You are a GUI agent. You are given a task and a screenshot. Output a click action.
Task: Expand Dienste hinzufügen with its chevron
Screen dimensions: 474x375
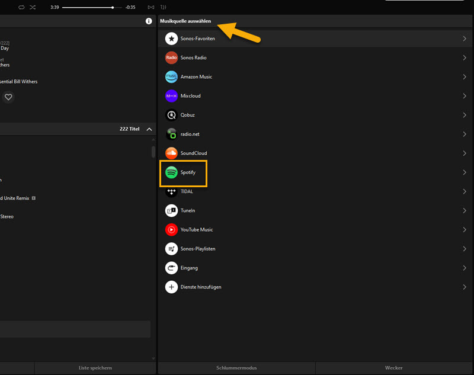coord(465,287)
